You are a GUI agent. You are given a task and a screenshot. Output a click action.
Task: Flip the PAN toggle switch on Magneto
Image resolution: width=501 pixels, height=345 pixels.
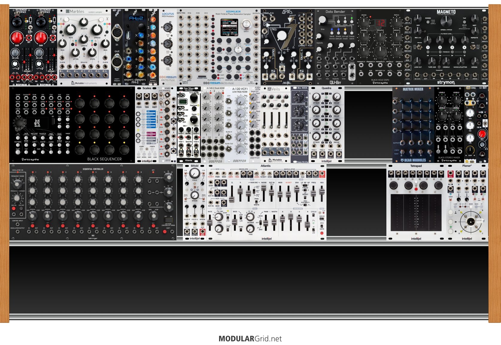[x=473, y=47]
